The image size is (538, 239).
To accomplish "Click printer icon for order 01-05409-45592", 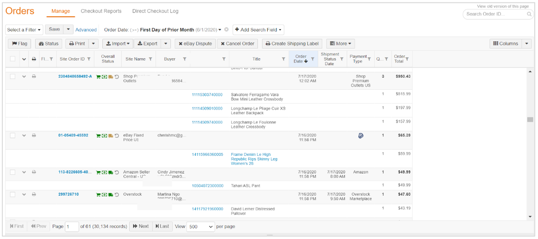I will click(34, 135).
